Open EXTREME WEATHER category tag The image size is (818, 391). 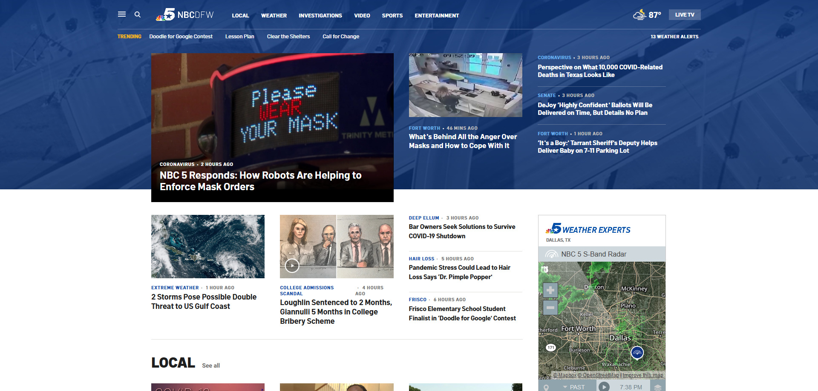(175, 288)
